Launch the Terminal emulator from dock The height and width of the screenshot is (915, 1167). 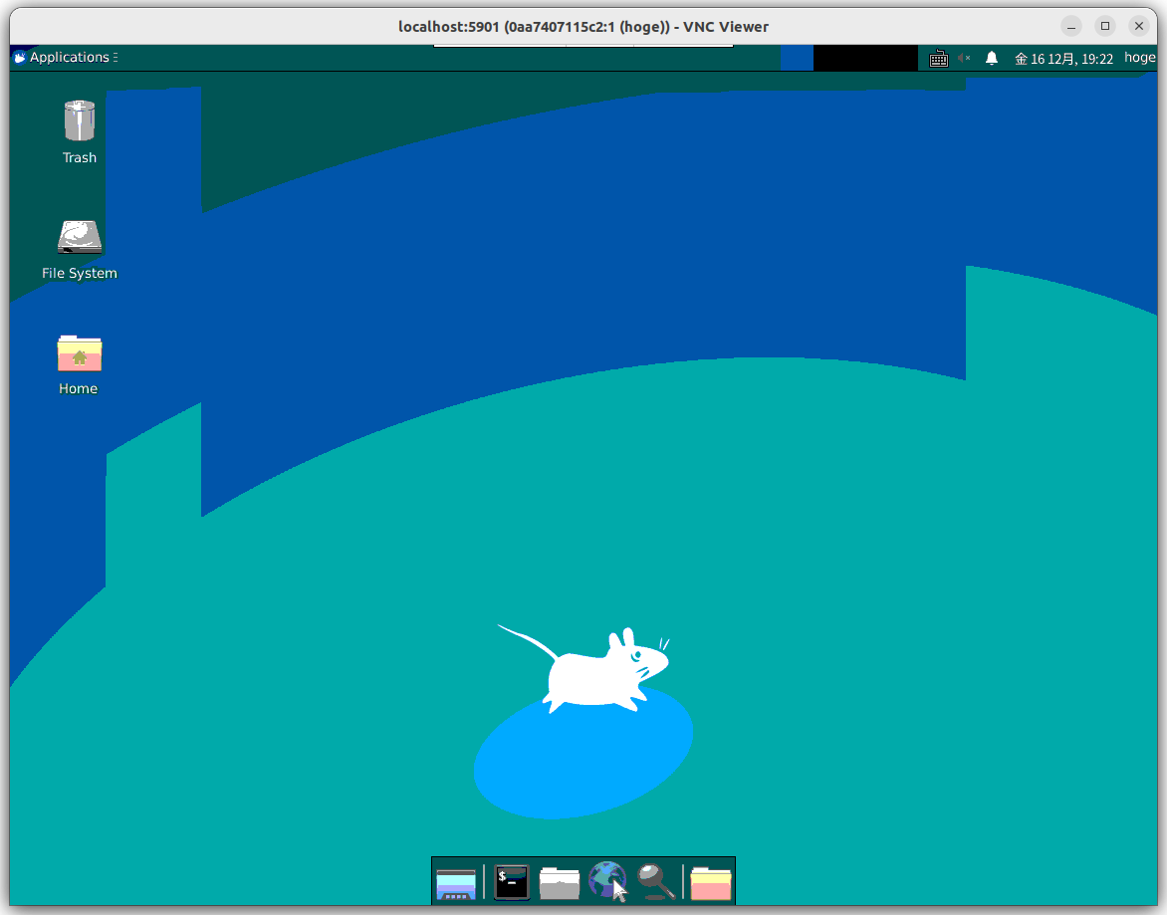(512, 882)
